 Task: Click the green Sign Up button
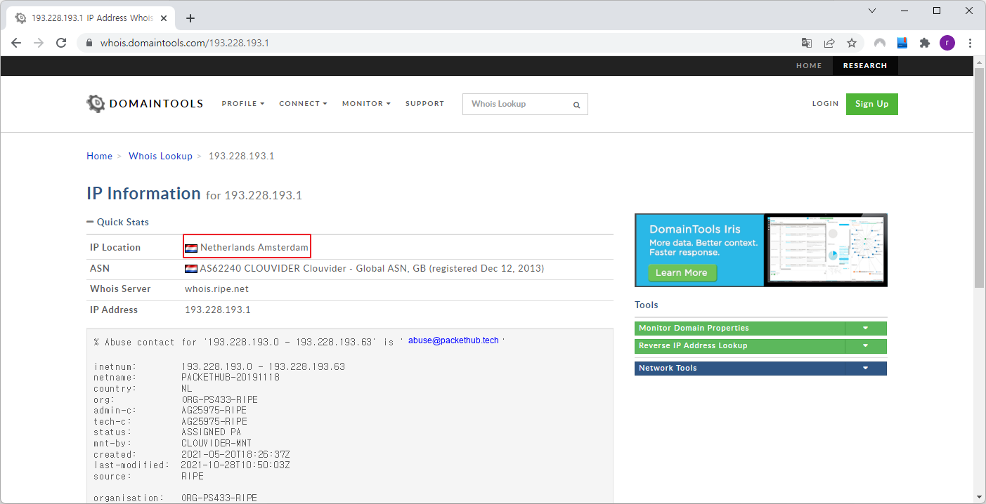coord(871,104)
